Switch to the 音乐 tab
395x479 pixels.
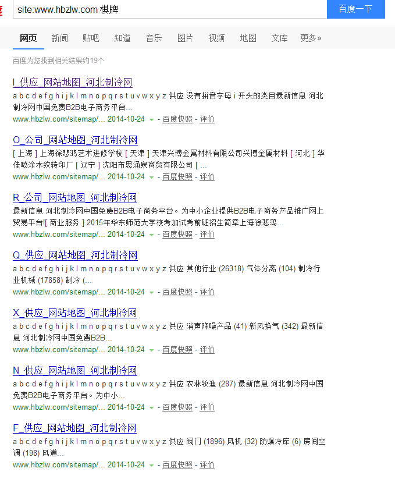(154, 38)
